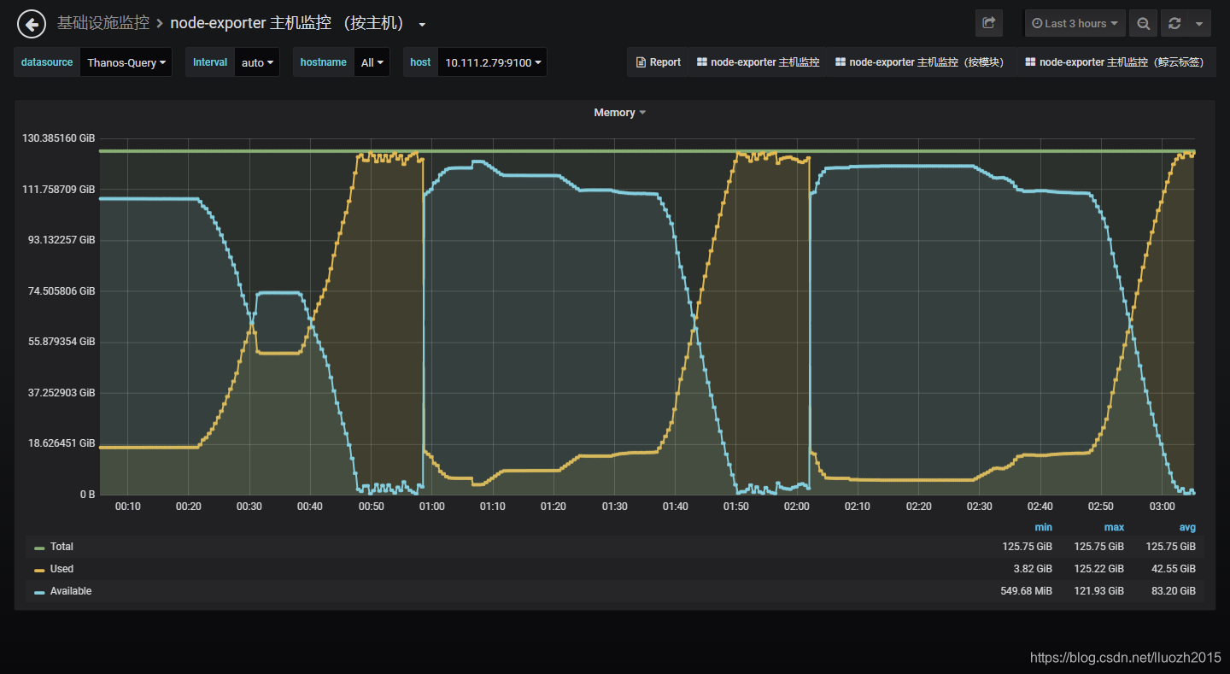Viewport: 1230px width, 674px height.
Task: Click the 01:00 time axis label
Action: tap(432, 507)
